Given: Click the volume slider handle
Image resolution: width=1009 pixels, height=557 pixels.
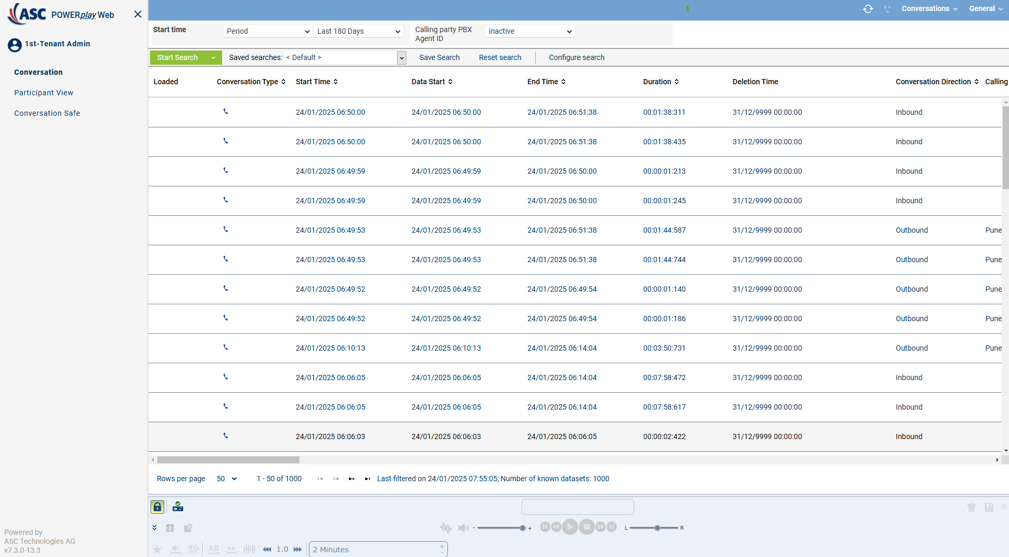Looking at the screenshot, I should coord(523,528).
